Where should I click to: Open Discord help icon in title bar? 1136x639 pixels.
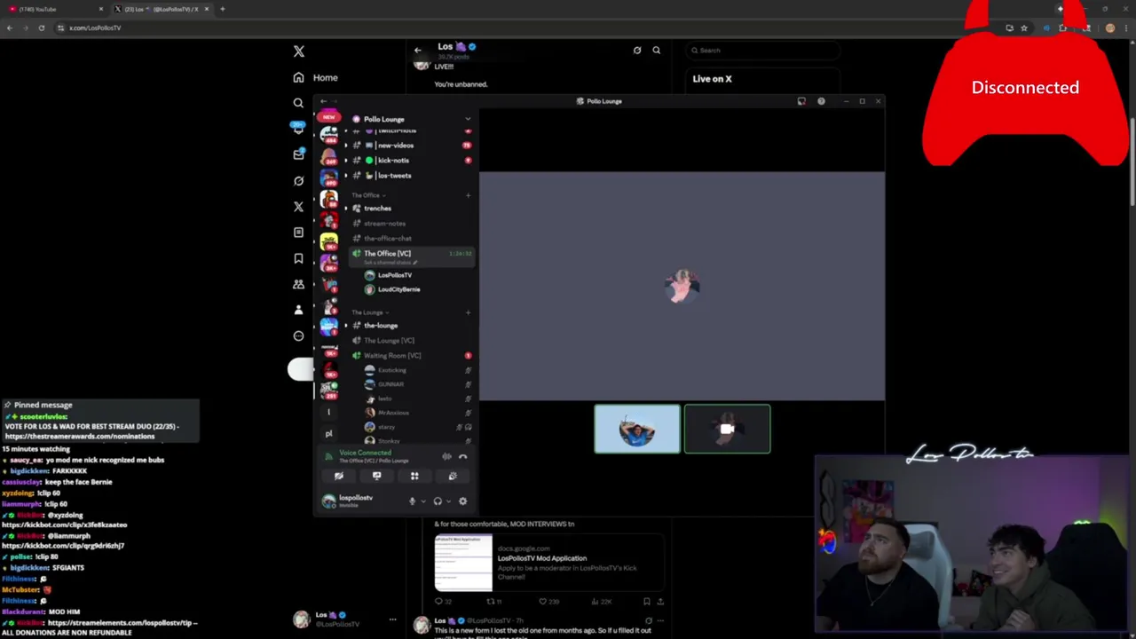coord(821,101)
